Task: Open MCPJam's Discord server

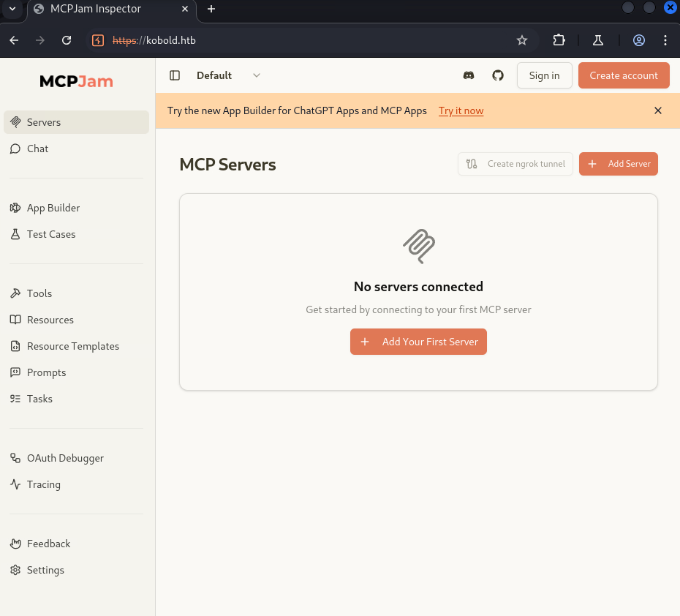Action: tap(469, 75)
